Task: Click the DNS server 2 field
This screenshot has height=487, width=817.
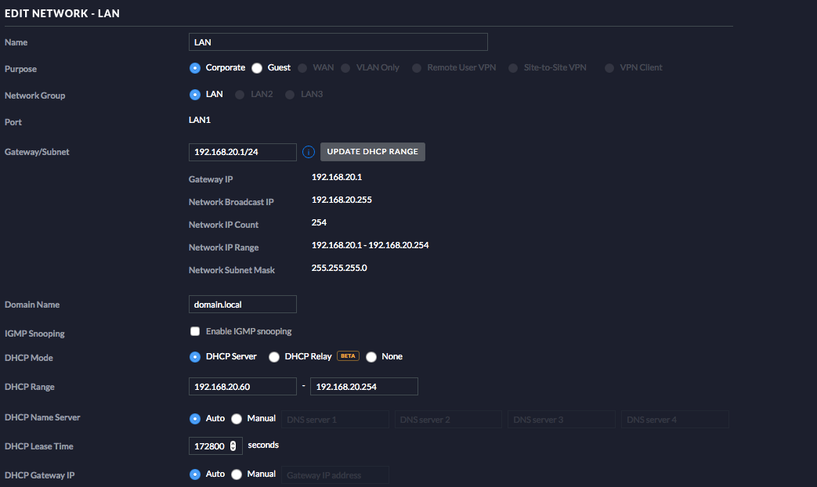Action: (448, 420)
